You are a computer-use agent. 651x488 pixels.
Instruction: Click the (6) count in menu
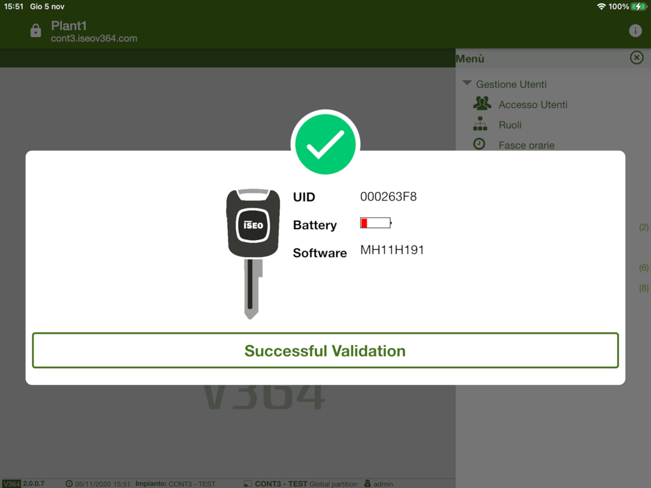tap(644, 267)
